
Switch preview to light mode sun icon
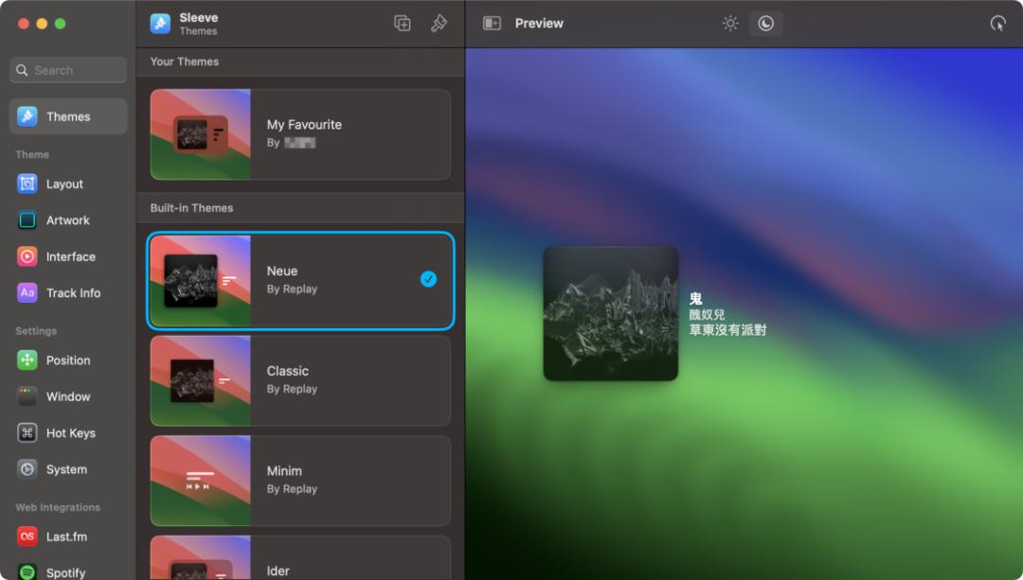tap(730, 24)
